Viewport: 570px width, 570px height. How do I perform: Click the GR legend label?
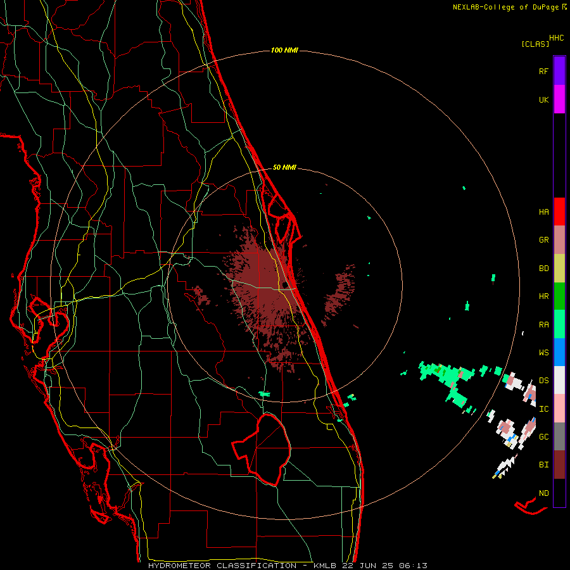[543, 240]
